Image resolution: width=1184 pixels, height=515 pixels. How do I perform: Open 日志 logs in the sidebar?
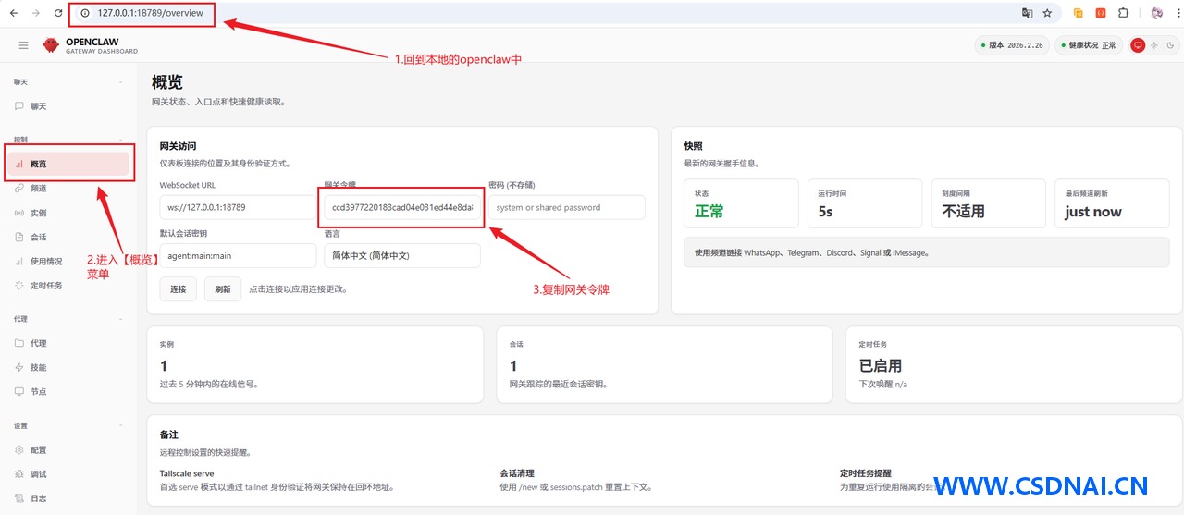coord(69,498)
